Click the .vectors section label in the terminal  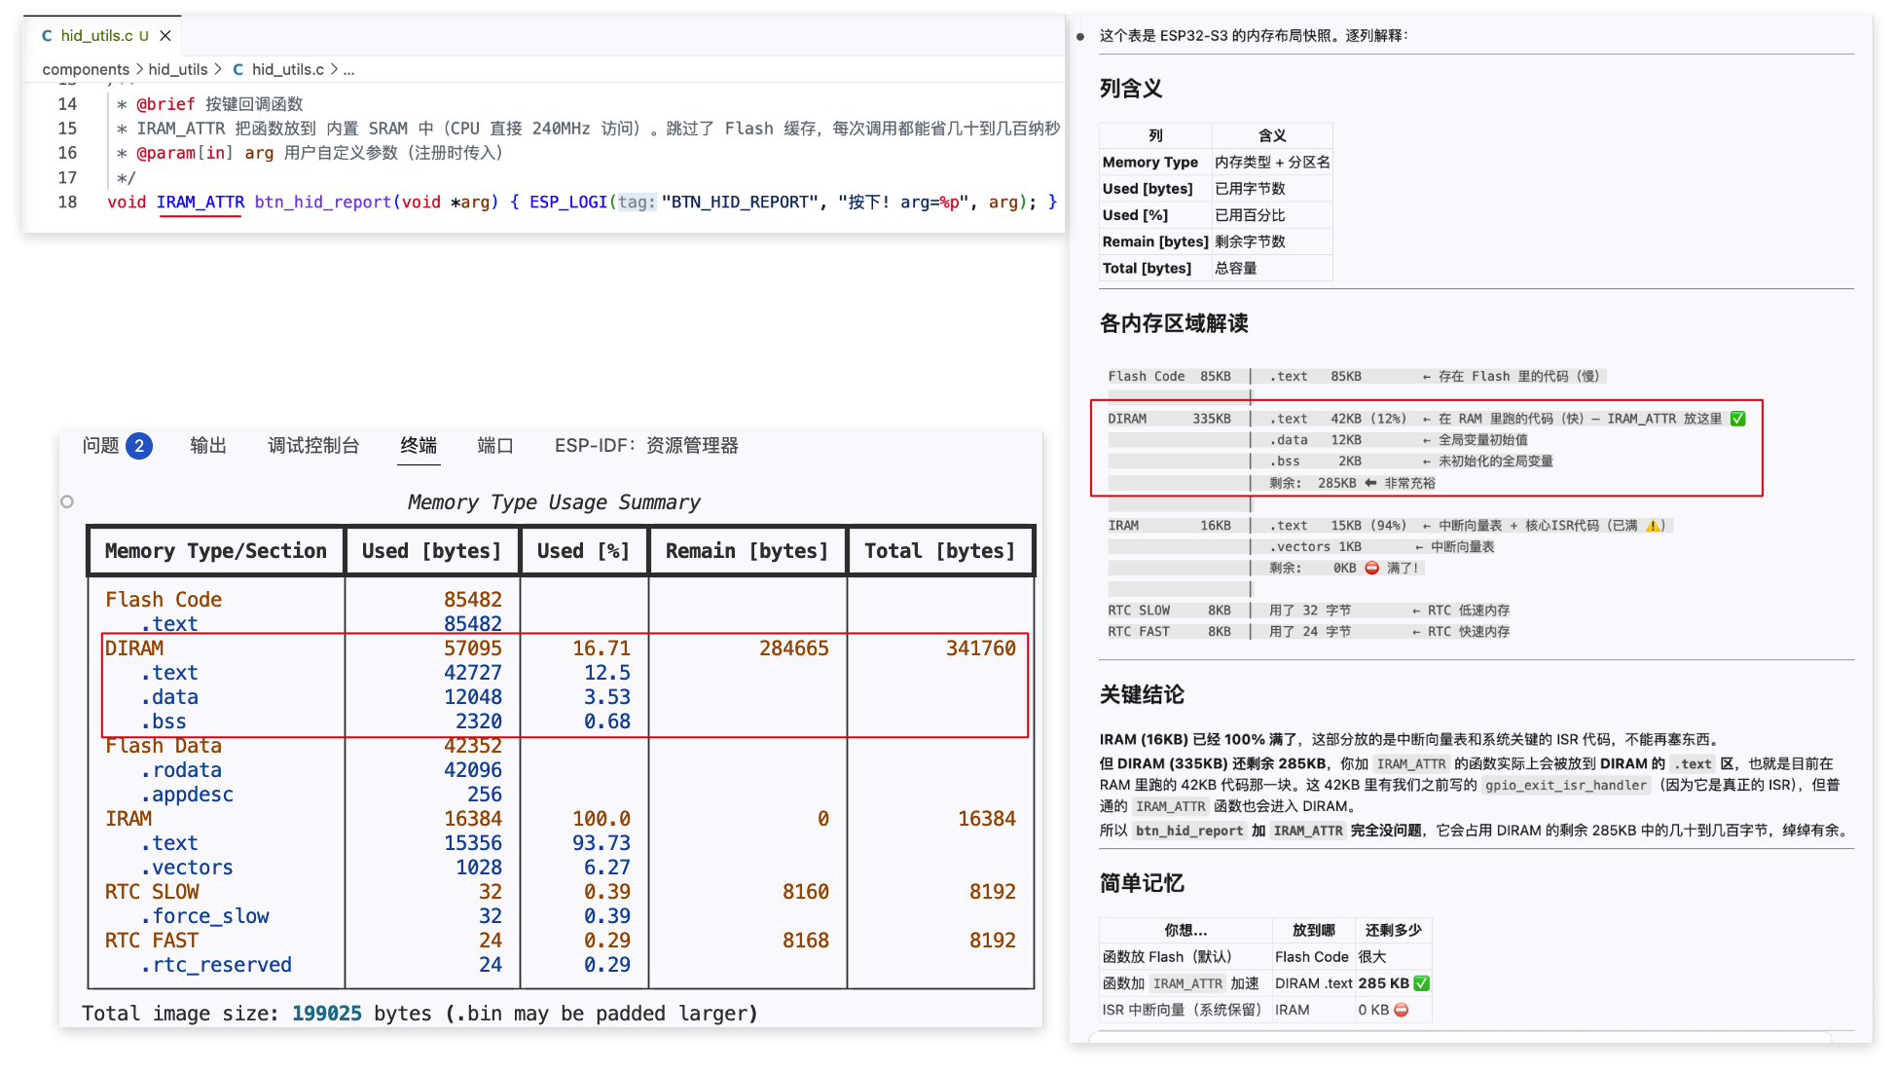(187, 868)
